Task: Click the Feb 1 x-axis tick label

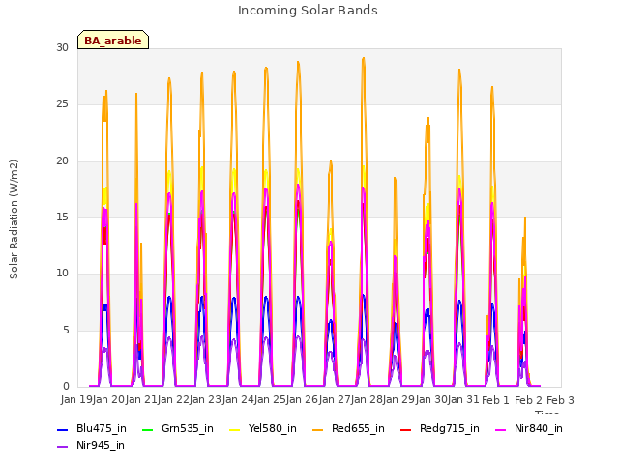Action: (x=495, y=400)
